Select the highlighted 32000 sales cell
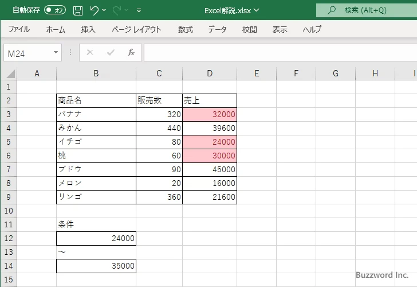Image resolution: width=417 pixels, height=287 pixels. click(x=210, y=114)
